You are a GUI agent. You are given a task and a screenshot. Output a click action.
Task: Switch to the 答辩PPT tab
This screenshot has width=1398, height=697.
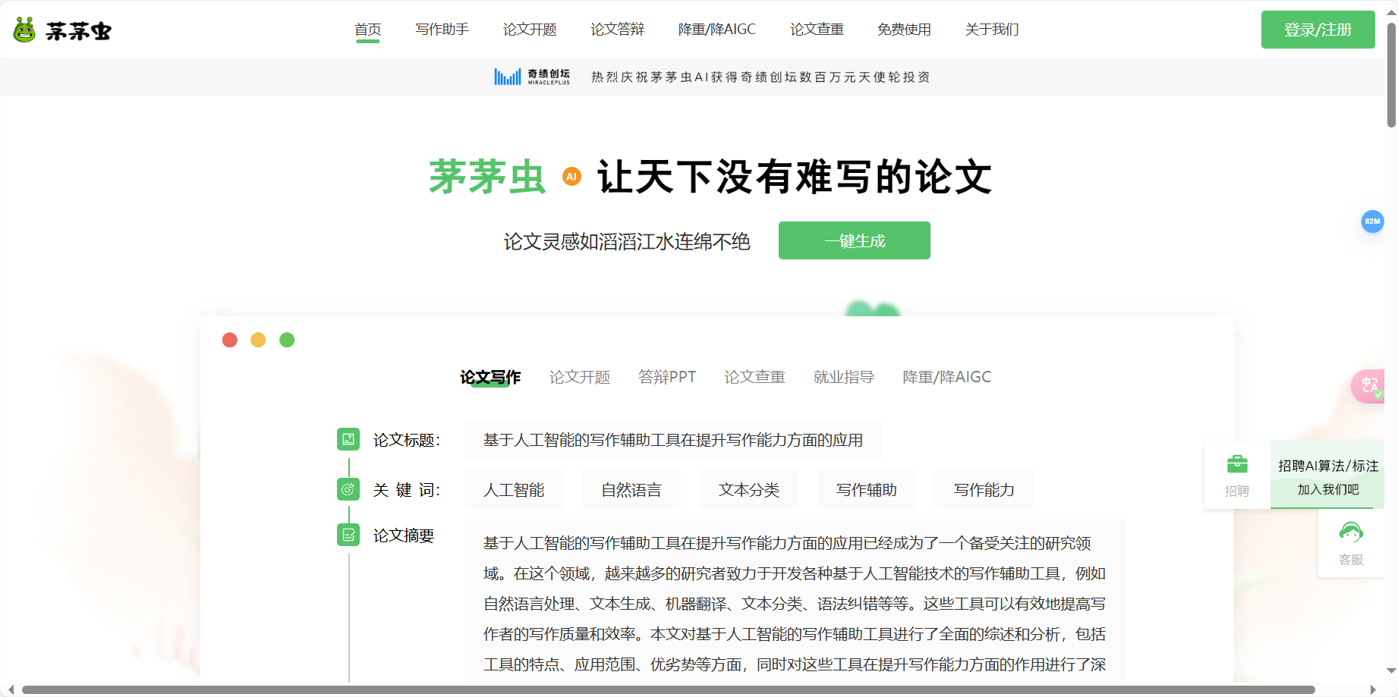click(668, 377)
